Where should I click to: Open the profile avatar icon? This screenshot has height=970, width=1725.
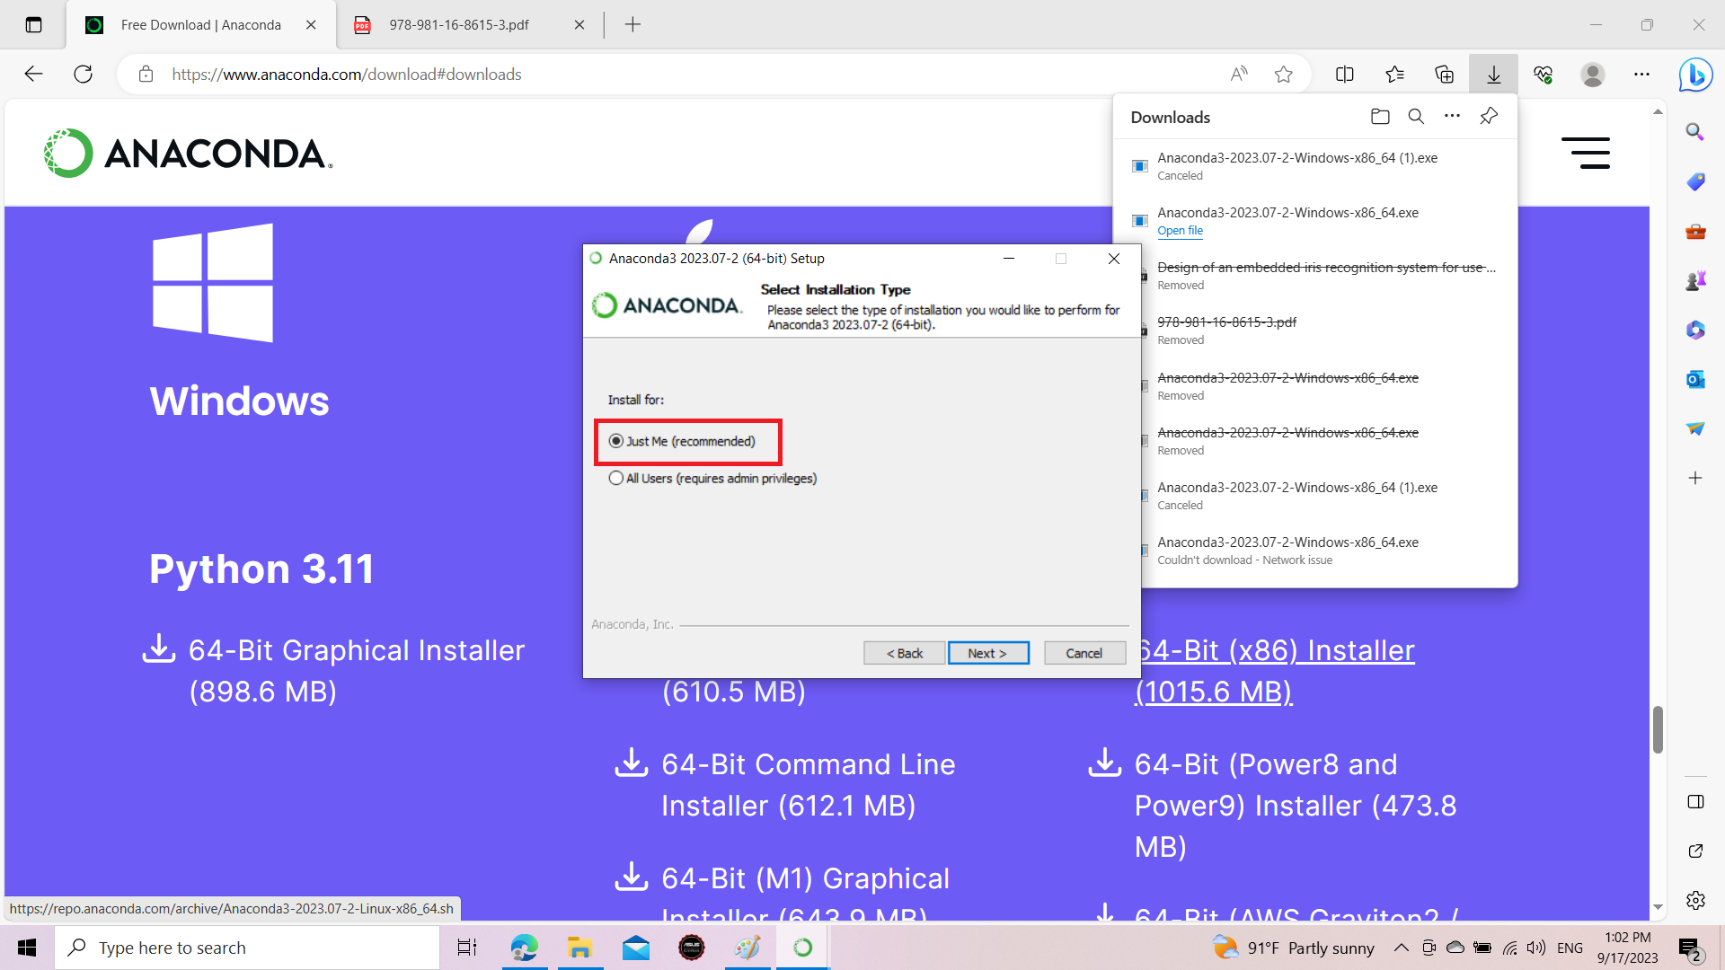[1593, 75]
